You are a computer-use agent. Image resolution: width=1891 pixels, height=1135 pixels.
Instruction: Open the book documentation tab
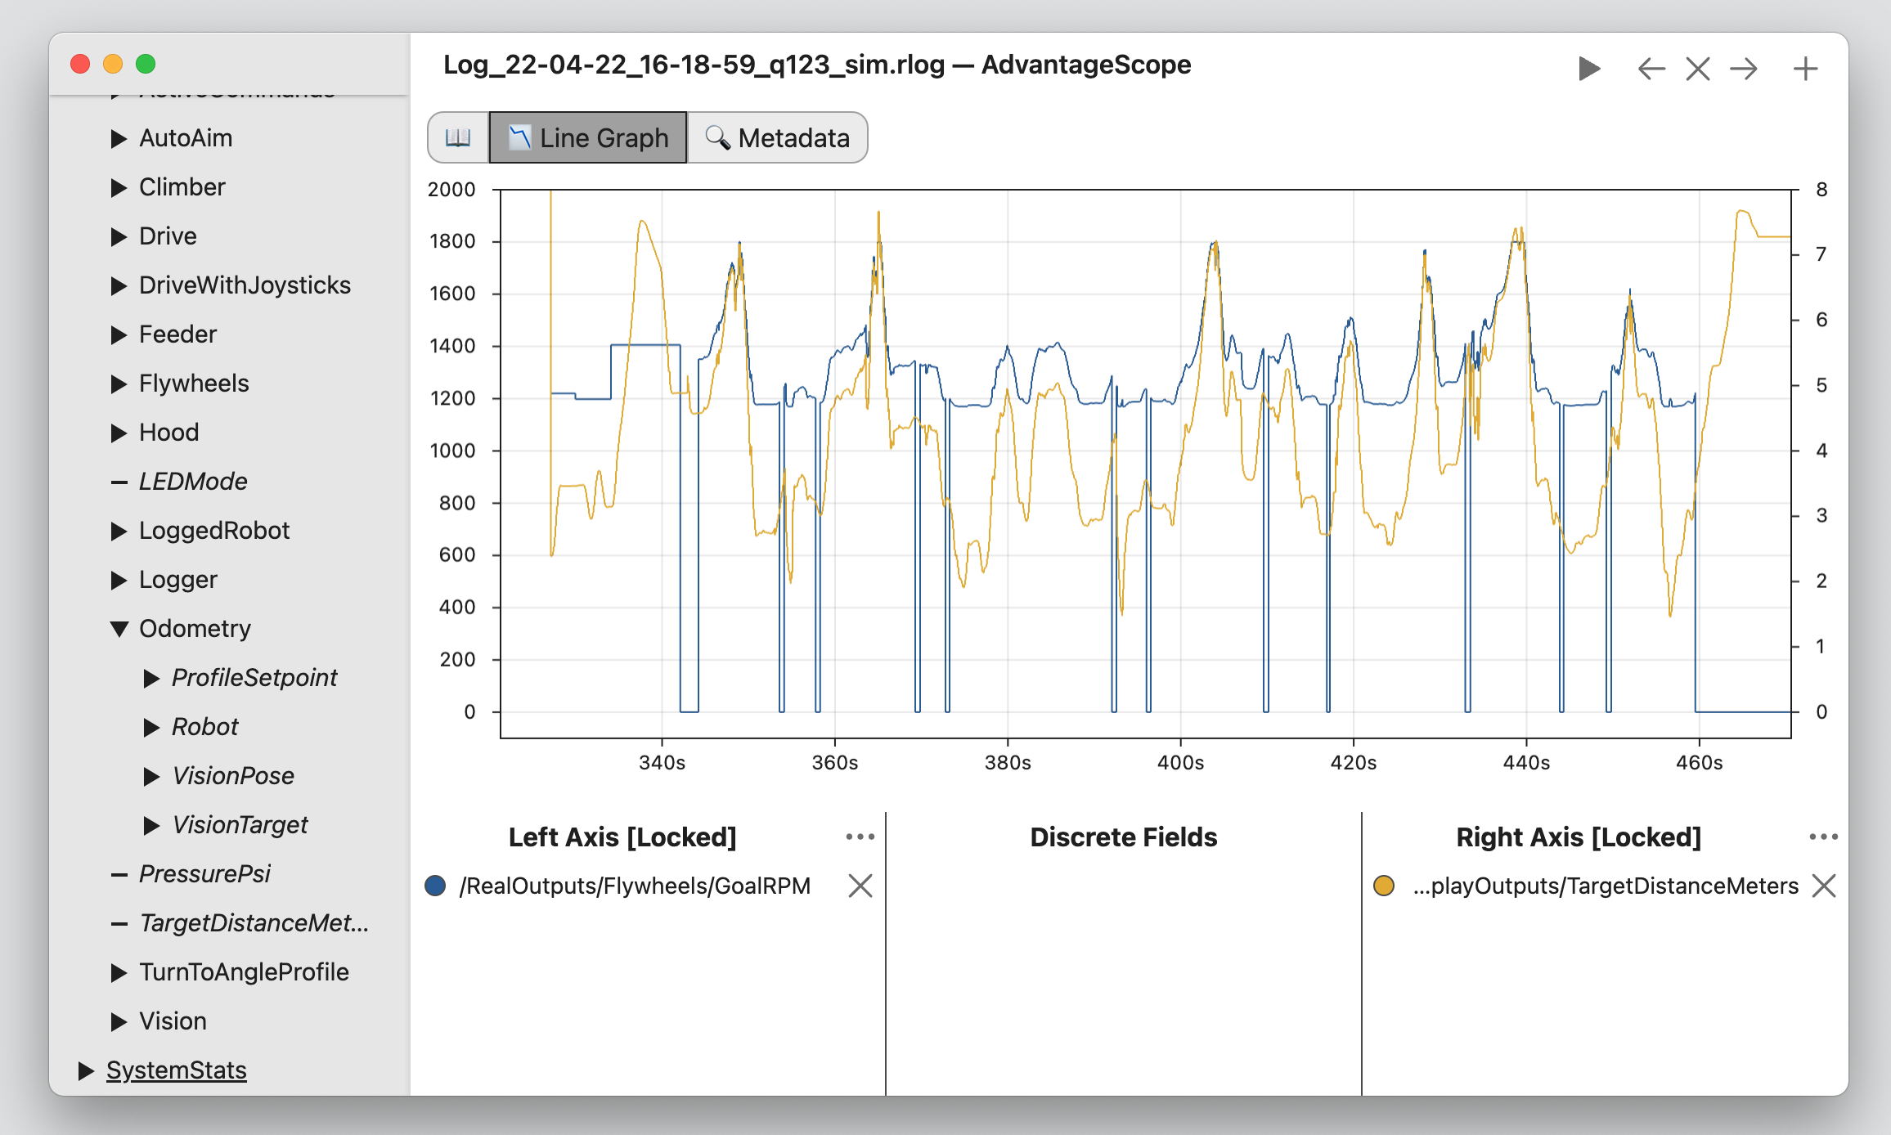[x=458, y=137]
